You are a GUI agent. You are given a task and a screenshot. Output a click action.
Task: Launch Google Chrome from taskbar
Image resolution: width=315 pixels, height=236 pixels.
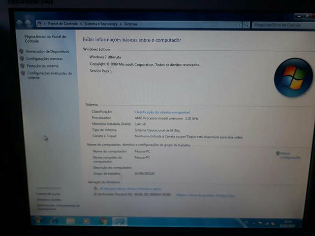tap(103, 221)
